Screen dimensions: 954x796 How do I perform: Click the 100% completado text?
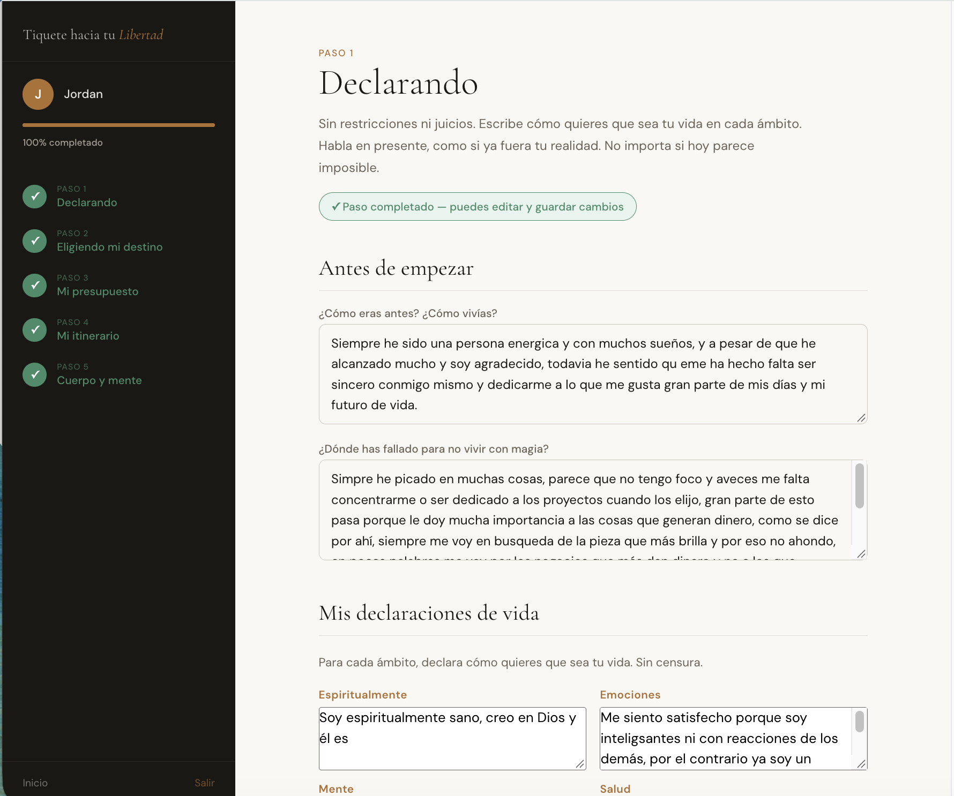coord(63,142)
